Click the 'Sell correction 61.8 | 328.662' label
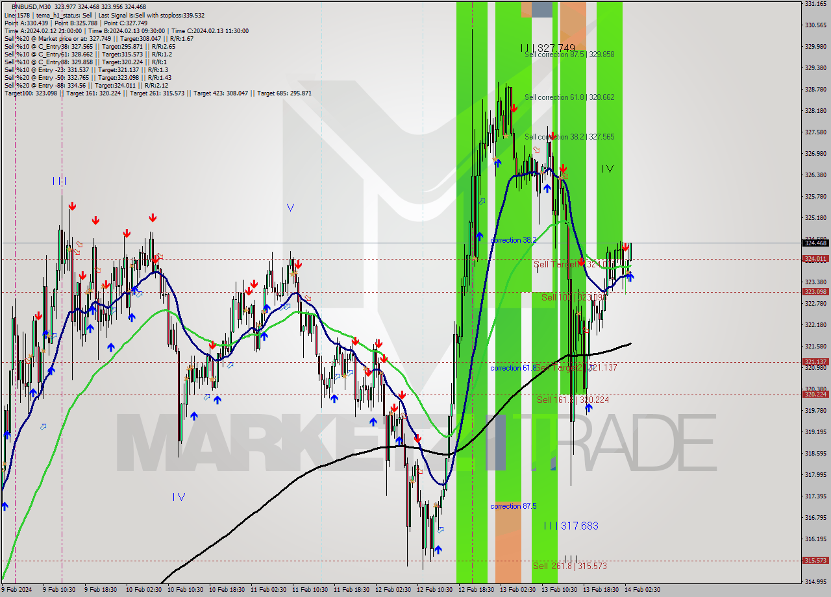The width and height of the screenshot is (831, 597). click(x=569, y=97)
